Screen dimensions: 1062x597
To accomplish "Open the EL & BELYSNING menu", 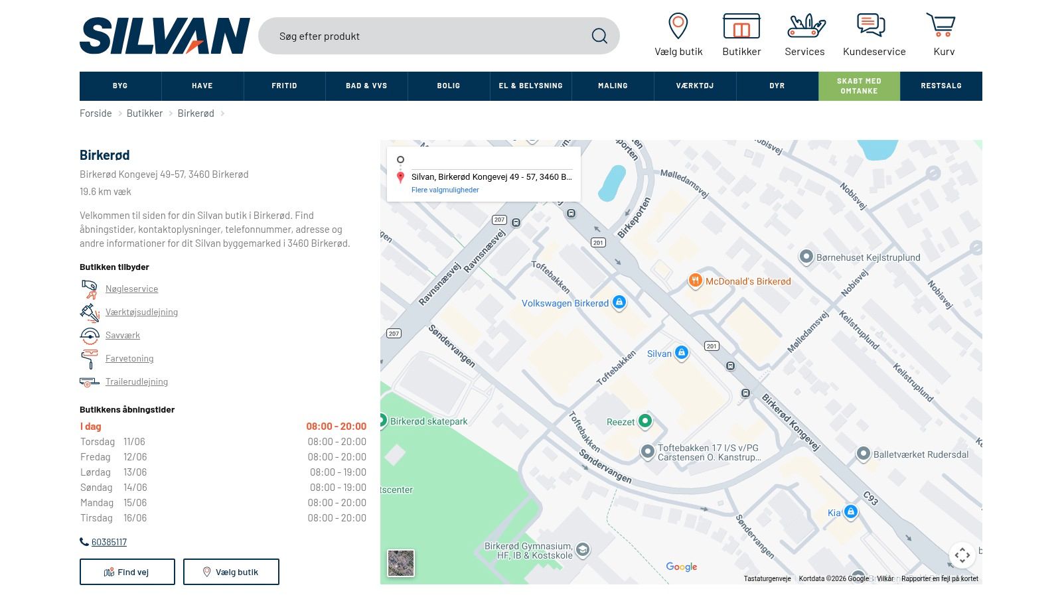I will pyautogui.click(x=531, y=86).
